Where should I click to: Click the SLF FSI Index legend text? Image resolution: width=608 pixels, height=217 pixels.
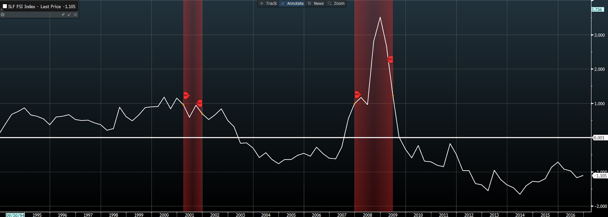pos(42,6)
